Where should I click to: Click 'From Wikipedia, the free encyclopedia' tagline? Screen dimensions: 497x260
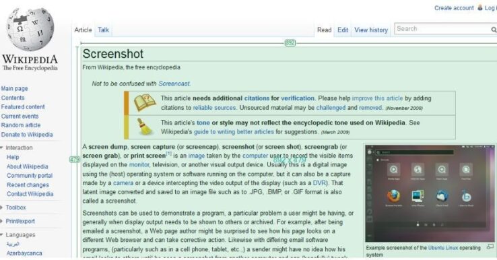click(x=131, y=67)
